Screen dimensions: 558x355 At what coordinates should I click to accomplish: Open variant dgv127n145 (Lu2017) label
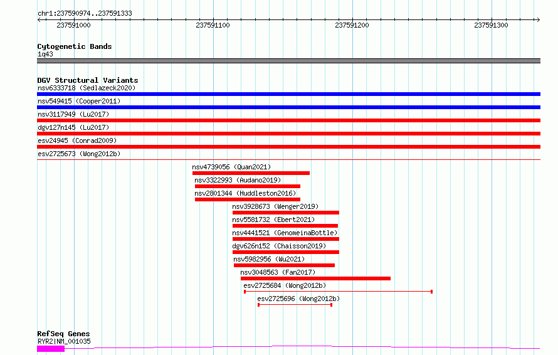click(73, 127)
